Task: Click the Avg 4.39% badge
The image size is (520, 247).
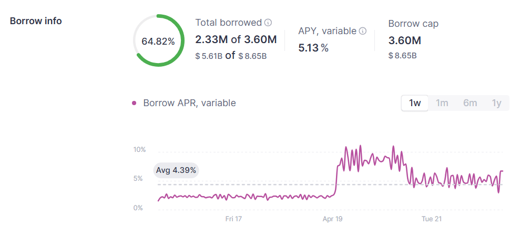Action: pos(176,170)
